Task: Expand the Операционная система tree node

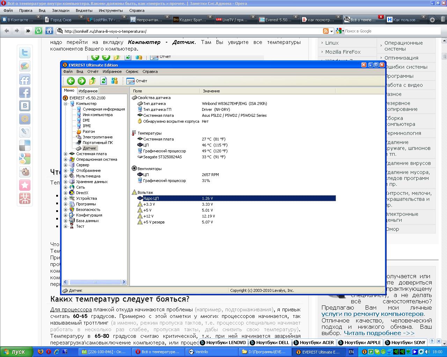Action: click(x=65, y=159)
